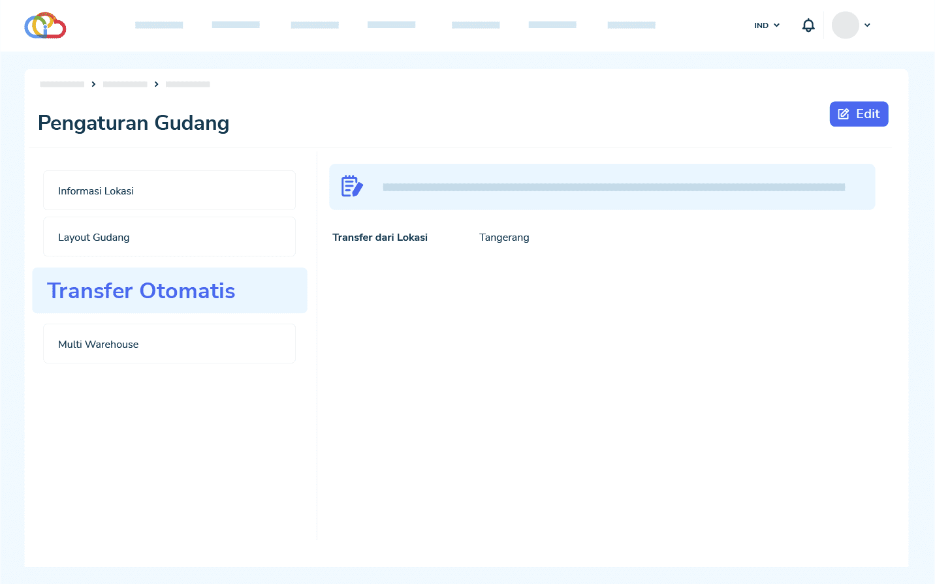Click the middle breadcrumb link
Image resolution: width=935 pixels, height=584 pixels.
tap(125, 84)
